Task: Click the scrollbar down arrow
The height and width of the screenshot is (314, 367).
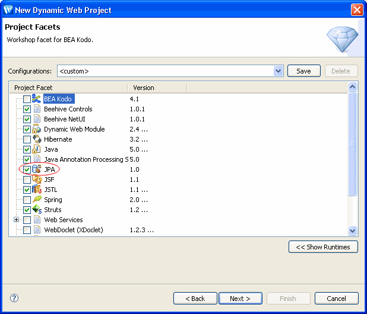Action: 352,230
